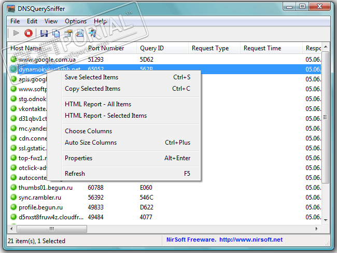Click the DNSQuerySniffer title bar app icon
337x253 pixels.
(11, 9)
